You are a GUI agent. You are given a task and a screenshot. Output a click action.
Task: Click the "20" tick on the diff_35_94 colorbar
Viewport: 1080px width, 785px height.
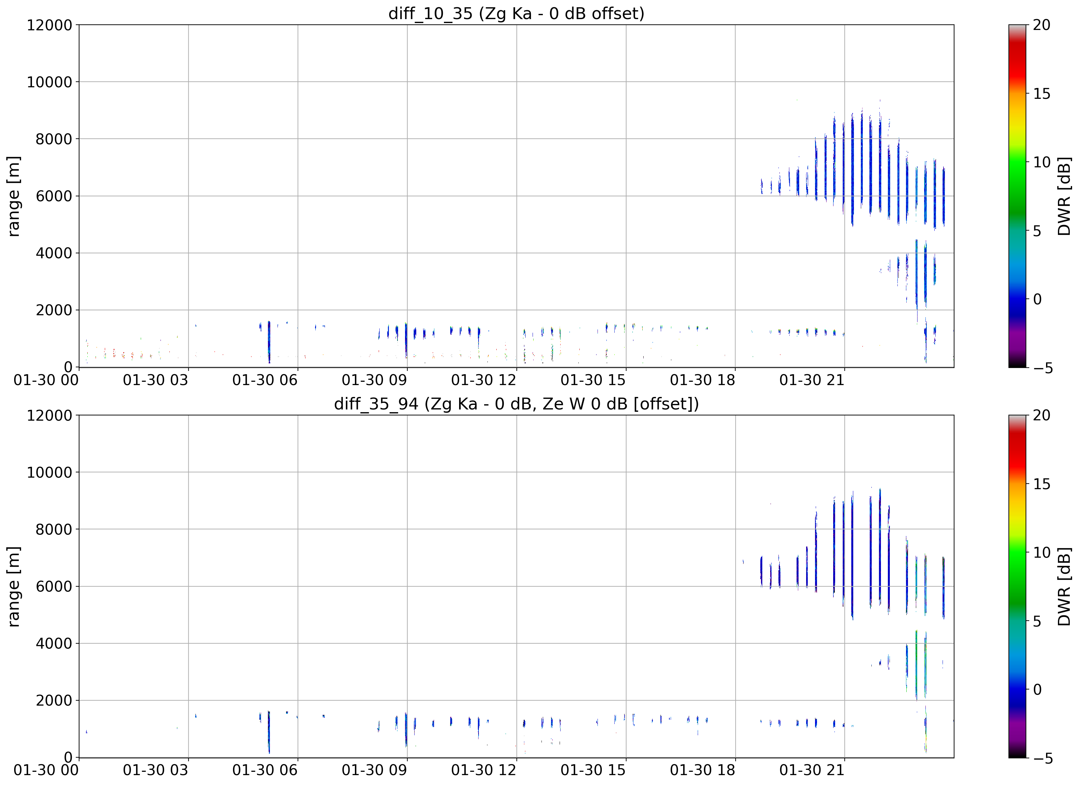point(1042,415)
